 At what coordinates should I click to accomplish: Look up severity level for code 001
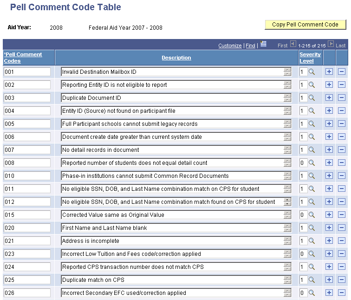[x=312, y=72]
